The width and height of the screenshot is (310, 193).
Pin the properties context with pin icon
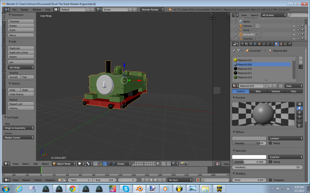[x=234, y=51]
